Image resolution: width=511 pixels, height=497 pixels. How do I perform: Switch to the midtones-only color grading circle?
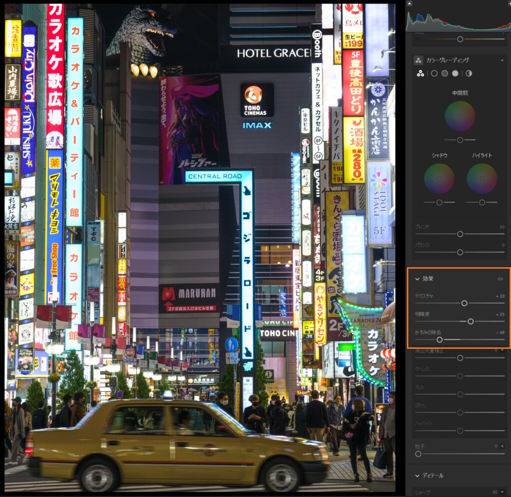pos(445,73)
